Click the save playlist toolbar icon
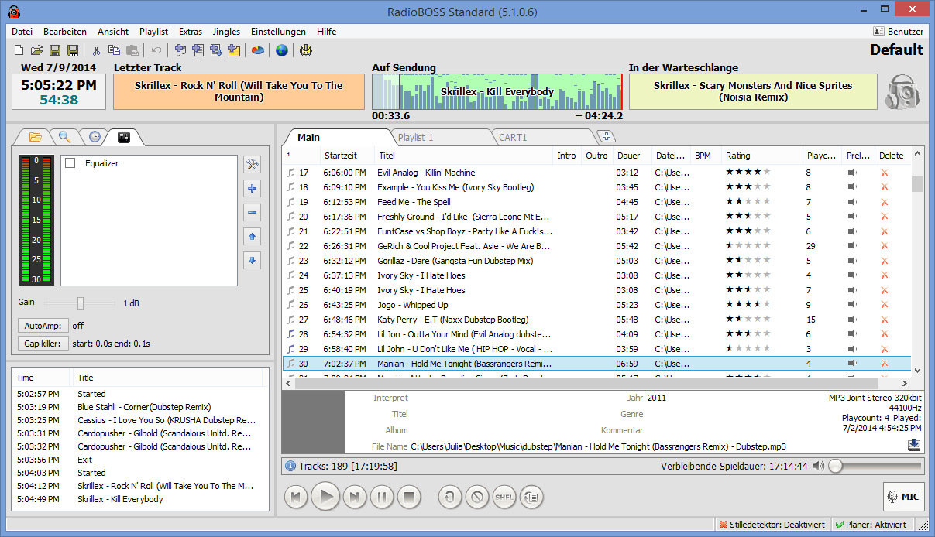 [56, 50]
